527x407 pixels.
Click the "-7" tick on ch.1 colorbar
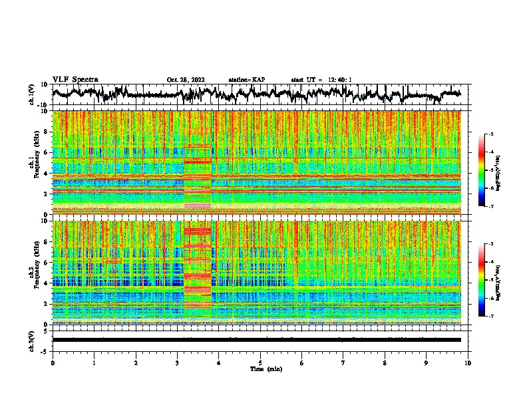click(490, 206)
